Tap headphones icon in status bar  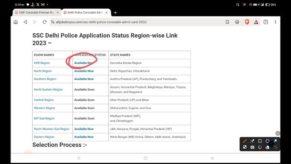(238, 5)
